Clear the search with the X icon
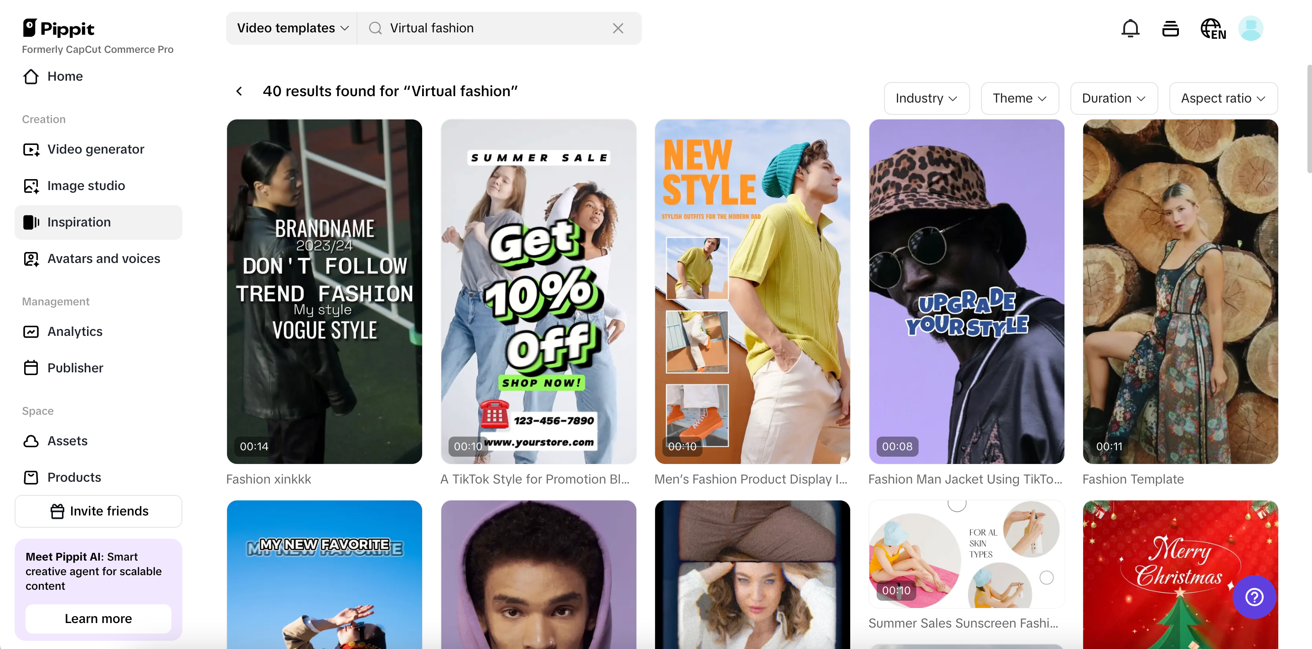The width and height of the screenshot is (1312, 649). [618, 29]
